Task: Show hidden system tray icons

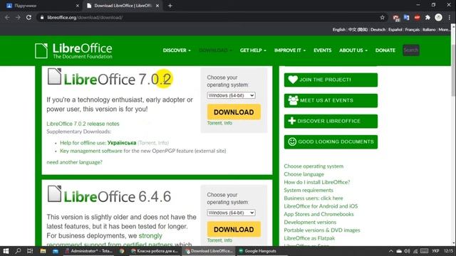Action: tap(391, 251)
